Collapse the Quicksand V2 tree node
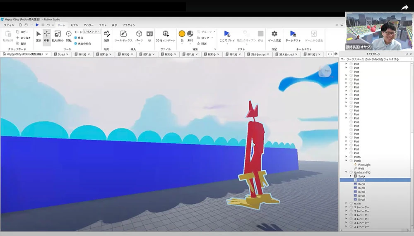The image size is (414, 236). (x=346, y=172)
